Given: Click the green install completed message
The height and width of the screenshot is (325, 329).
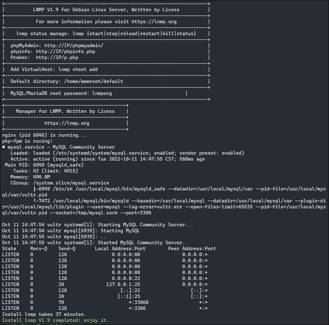Looking at the screenshot, I should (x=56, y=320).
